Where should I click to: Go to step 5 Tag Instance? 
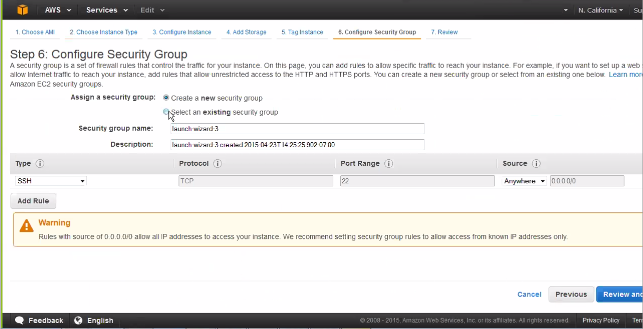click(302, 32)
